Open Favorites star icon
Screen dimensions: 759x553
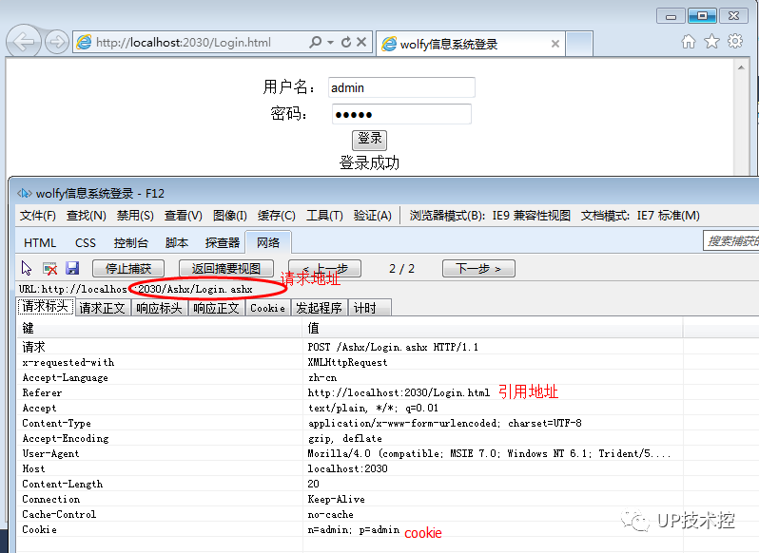[711, 42]
